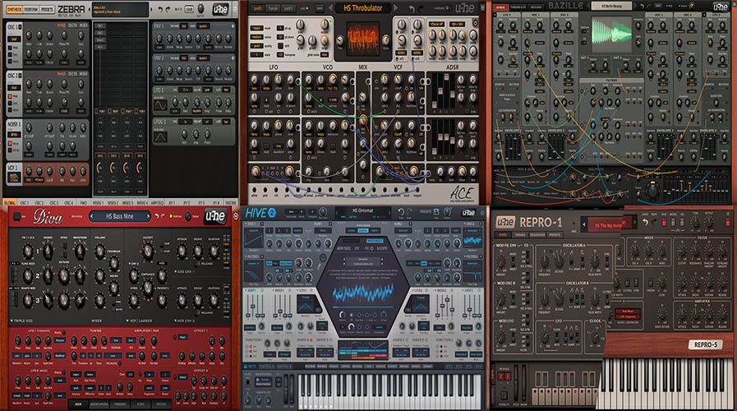
Task: Click the sine waveform icon in Zebra LFO 1
Action: tap(160, 105)
